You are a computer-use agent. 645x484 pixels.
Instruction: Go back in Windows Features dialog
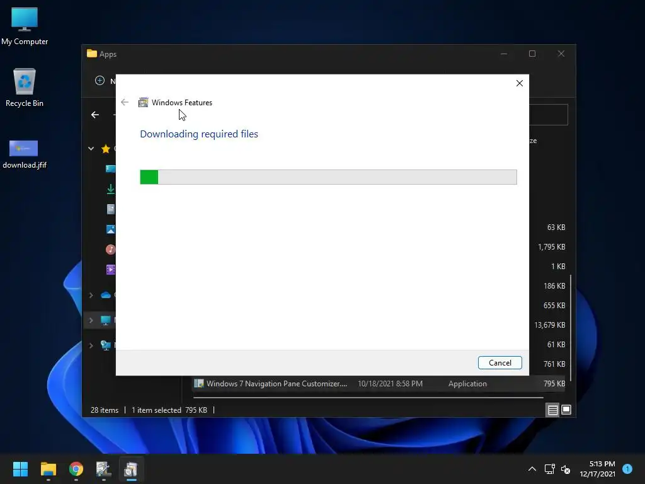(x=125, y=102)
